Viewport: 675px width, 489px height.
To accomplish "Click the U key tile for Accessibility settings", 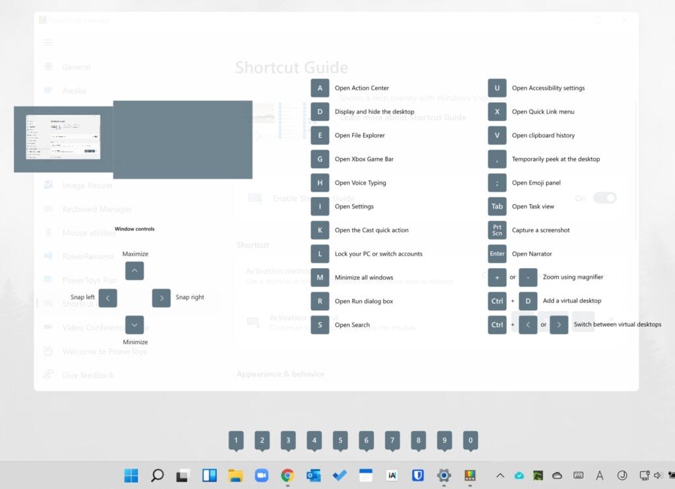I will (497, 88).
